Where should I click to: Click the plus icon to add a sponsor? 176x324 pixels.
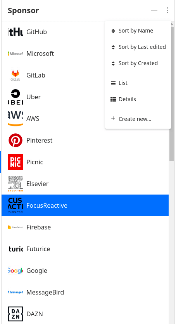pos(154,10)
